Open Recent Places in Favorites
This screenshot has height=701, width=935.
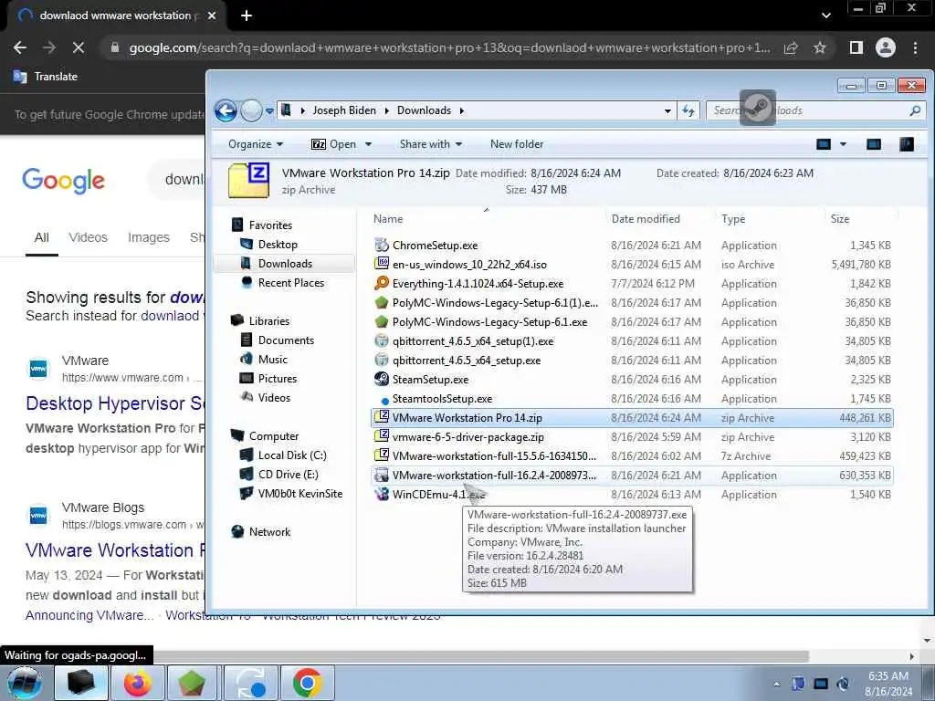coord(291,283)
